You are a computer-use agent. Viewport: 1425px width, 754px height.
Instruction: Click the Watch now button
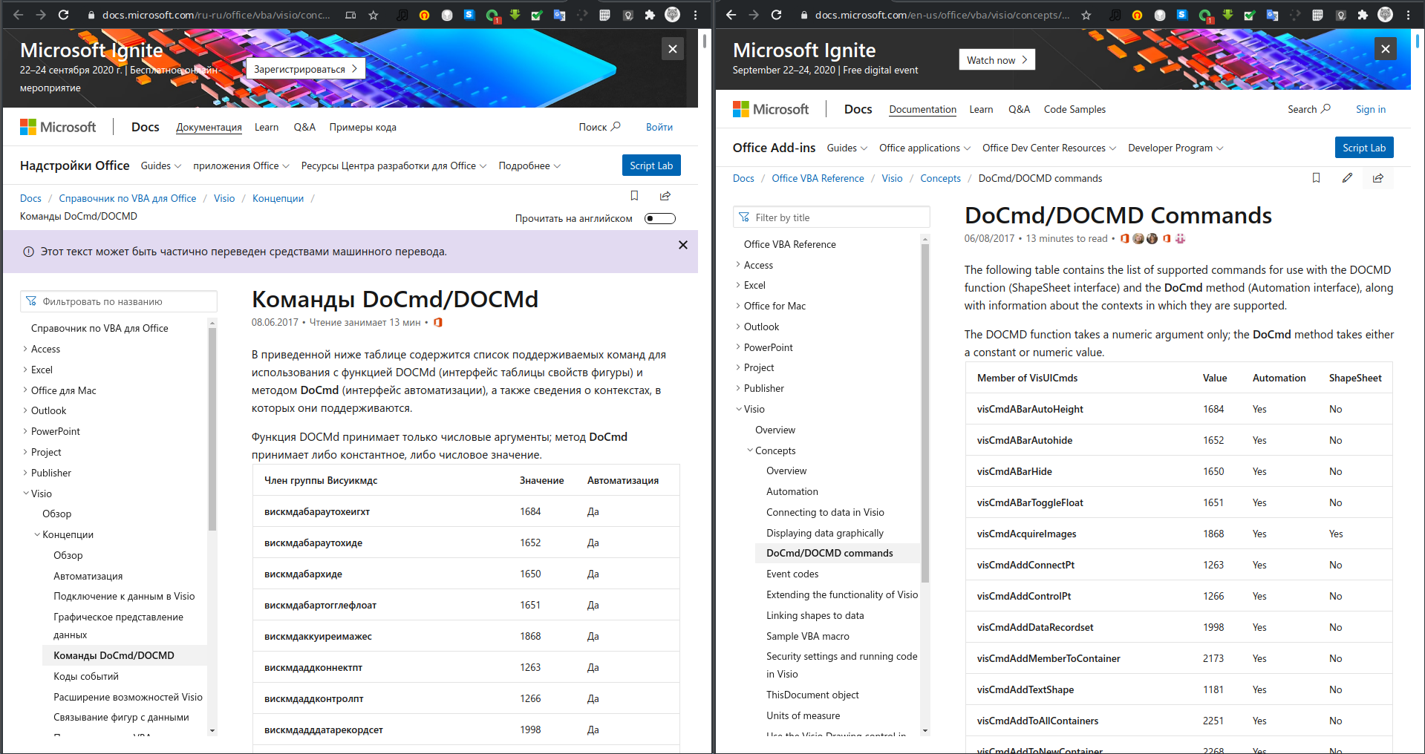point(997,60)
